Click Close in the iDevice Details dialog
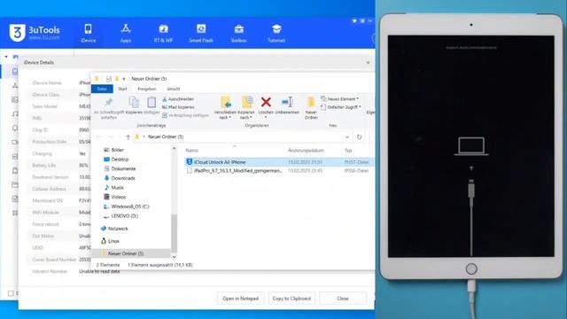The width and height of the screenshot is (567, 319). click(343, 299)
